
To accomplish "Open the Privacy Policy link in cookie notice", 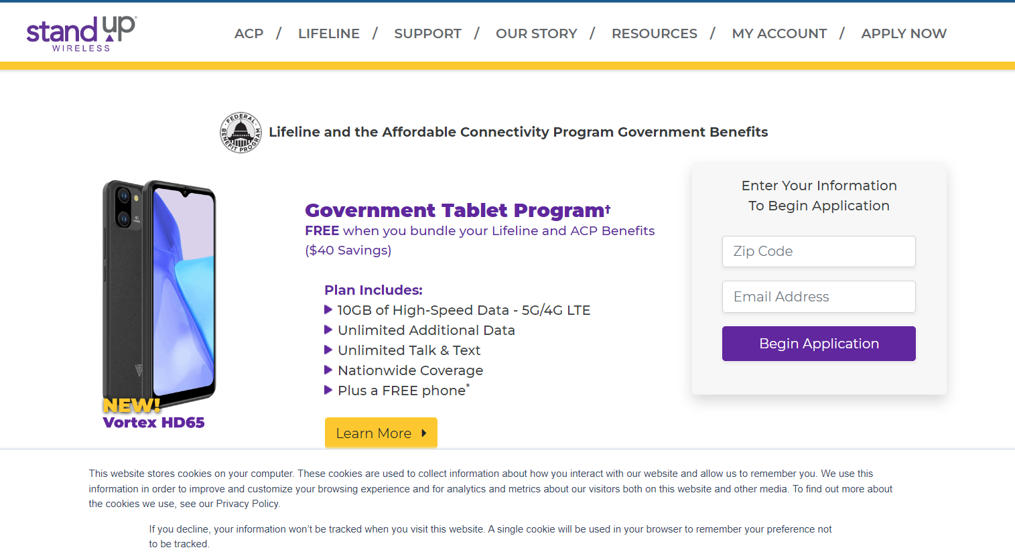I will (x=247, y=504).
